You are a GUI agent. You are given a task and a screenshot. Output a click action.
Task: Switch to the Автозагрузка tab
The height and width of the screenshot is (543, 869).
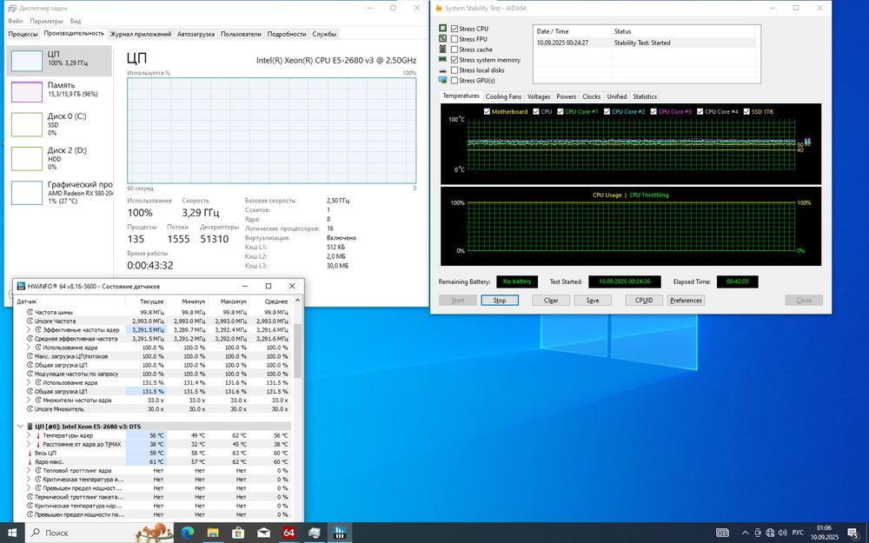196,34
